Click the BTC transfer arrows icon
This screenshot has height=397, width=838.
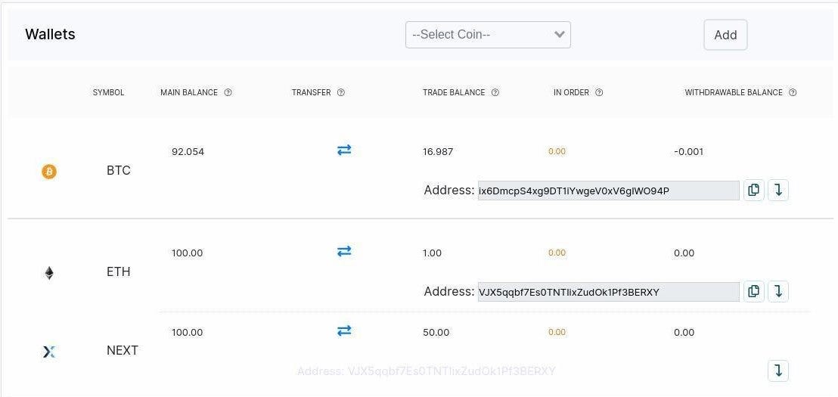coord(344,150)
